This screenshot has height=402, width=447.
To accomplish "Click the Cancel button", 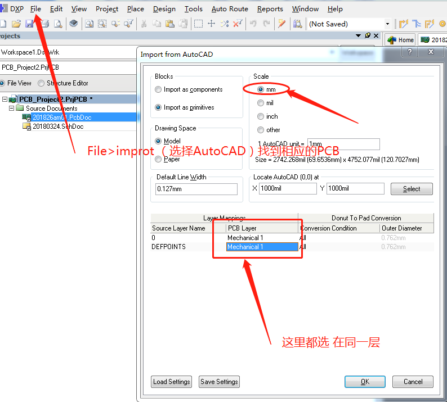I will pos(413,382).
